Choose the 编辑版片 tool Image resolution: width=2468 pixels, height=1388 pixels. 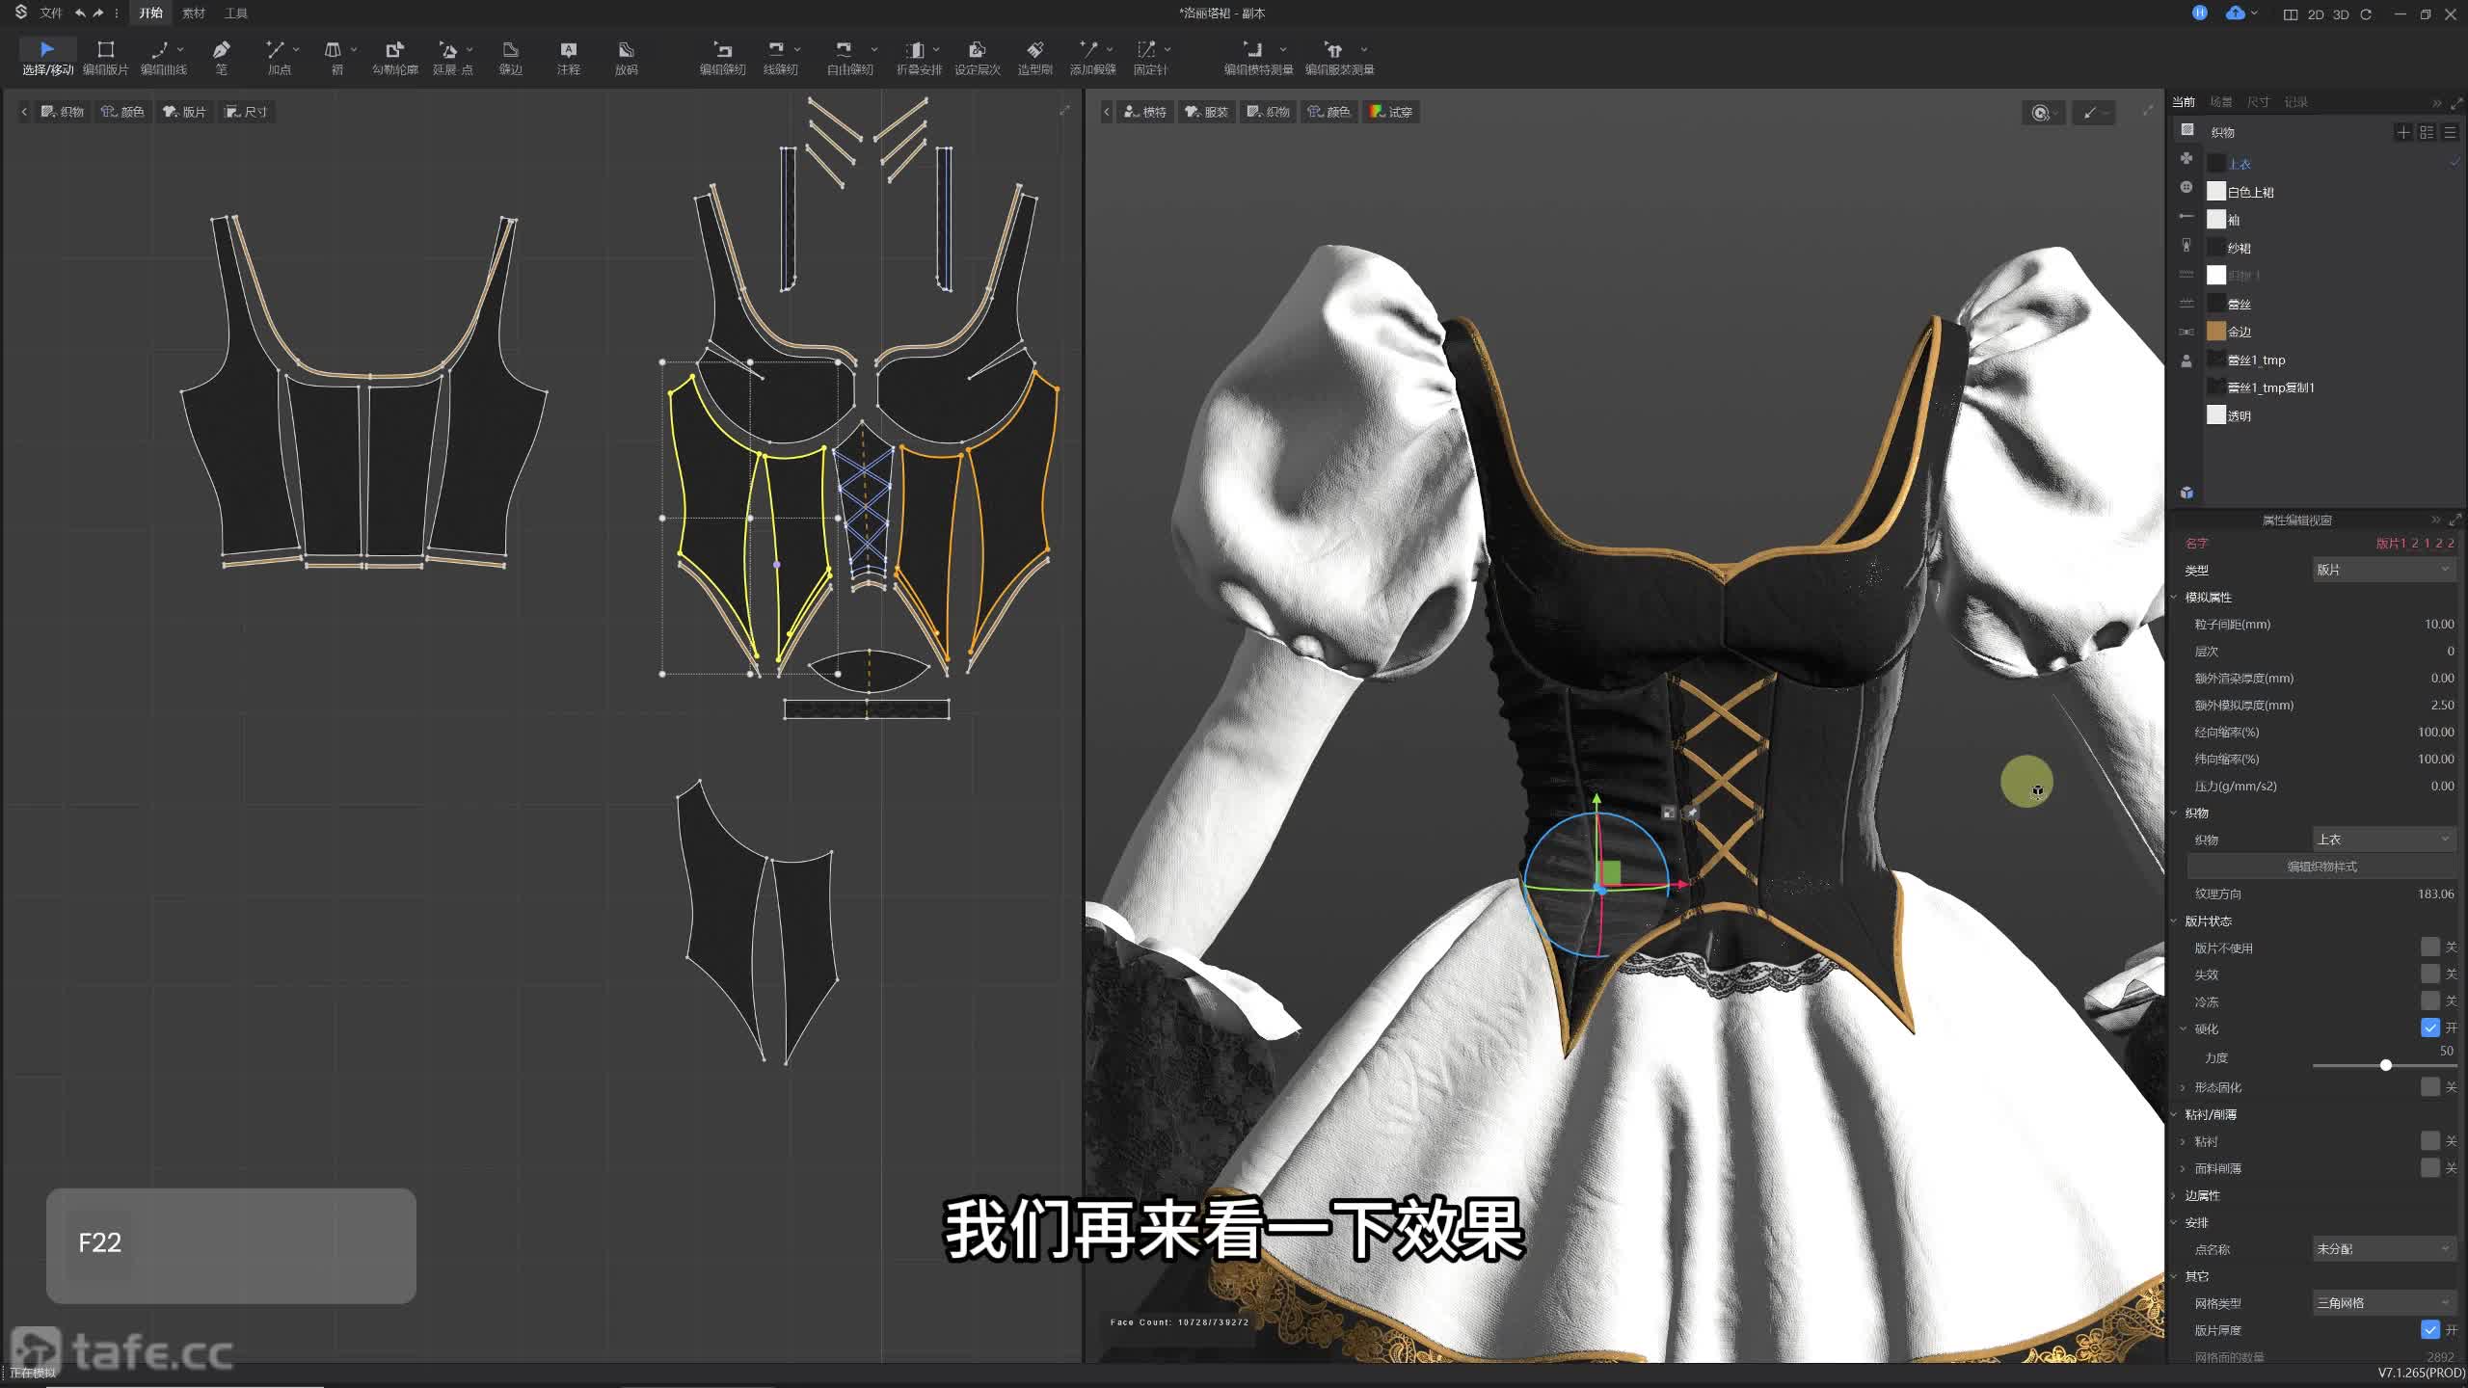pyautogui.click(x=105, y=57)
